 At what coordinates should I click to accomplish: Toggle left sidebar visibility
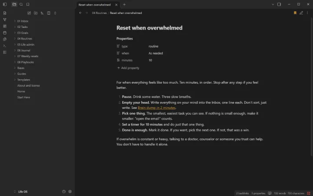[x=5, y=4]
